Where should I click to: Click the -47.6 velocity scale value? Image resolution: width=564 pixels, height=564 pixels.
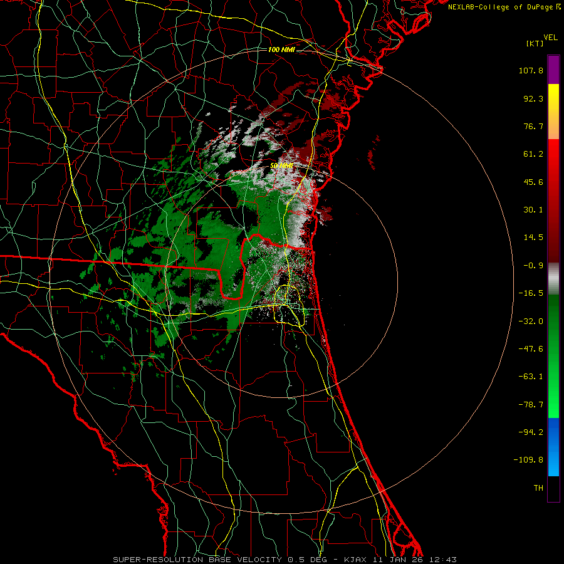pyautogui.click(x=531, y=349)
